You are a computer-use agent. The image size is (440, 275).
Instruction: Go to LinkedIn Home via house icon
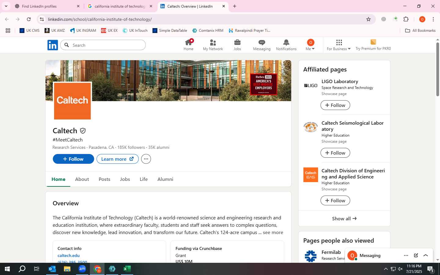(x=188, y=45)
